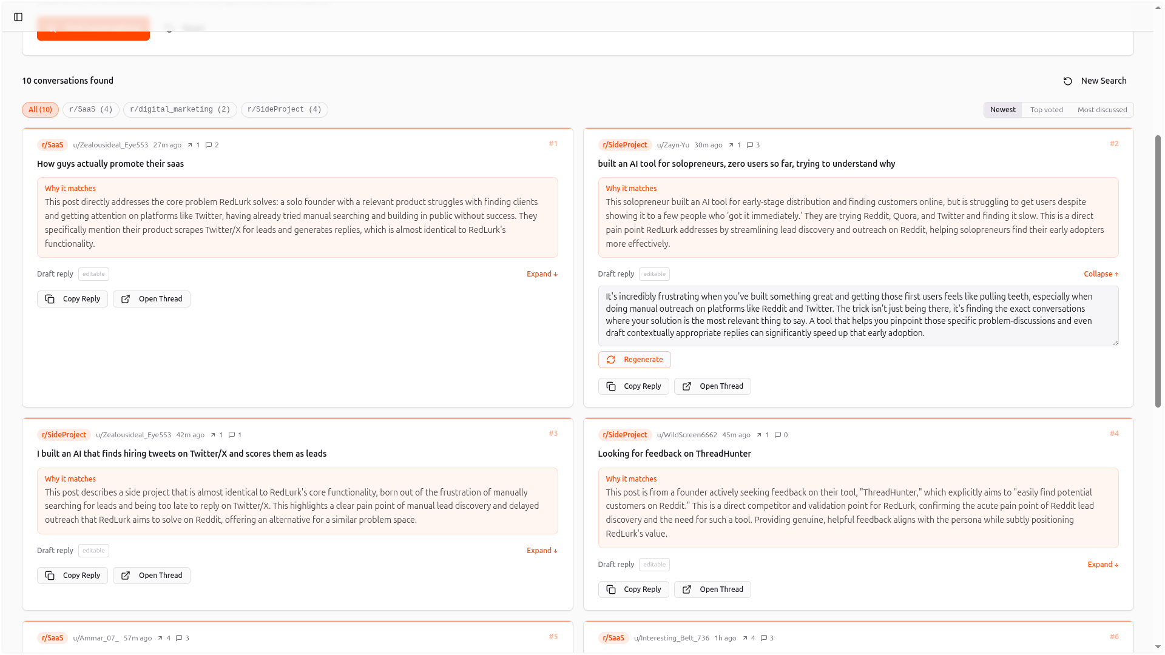The image size is (1165, 655).
Task: Click the comment bubble icon on post #1
Action: click(x=209, y=145)
